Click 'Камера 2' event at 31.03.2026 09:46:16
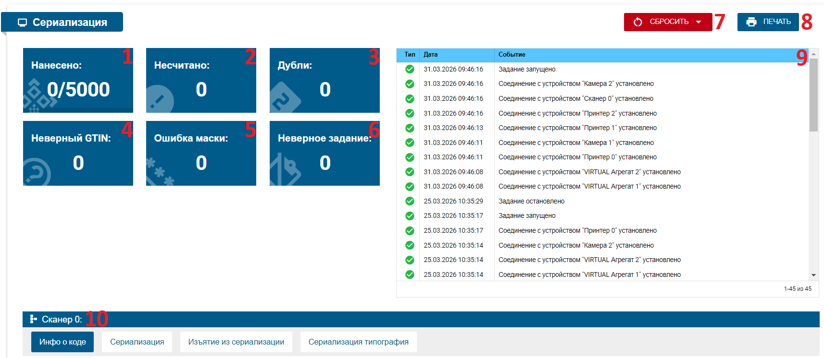The height and width of the screenshot is (358, 824). (x=576, y=84)
